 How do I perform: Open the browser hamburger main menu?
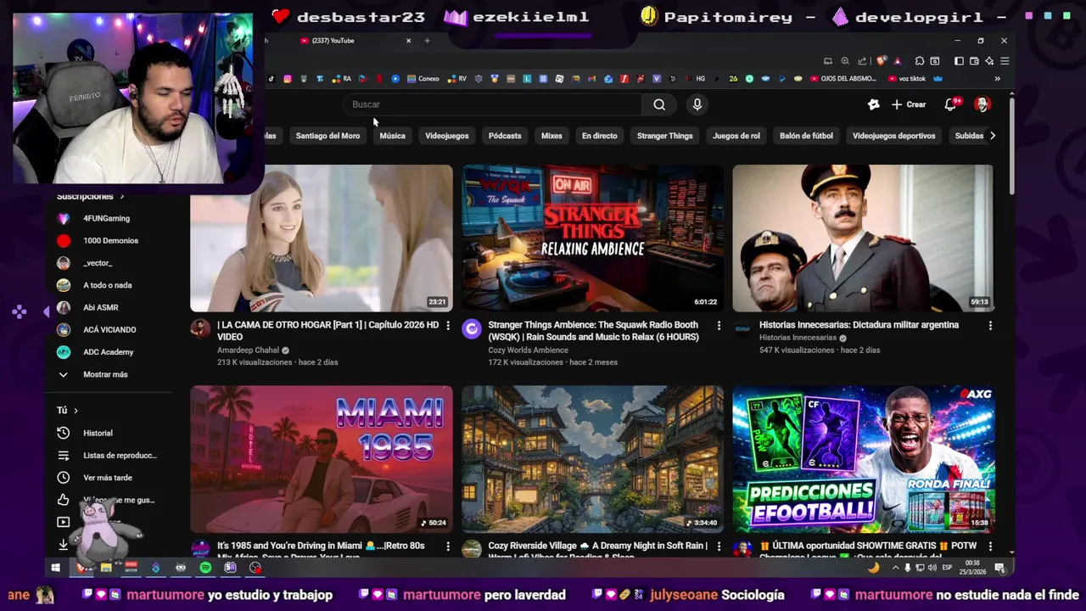click(x=1005, y=61)
